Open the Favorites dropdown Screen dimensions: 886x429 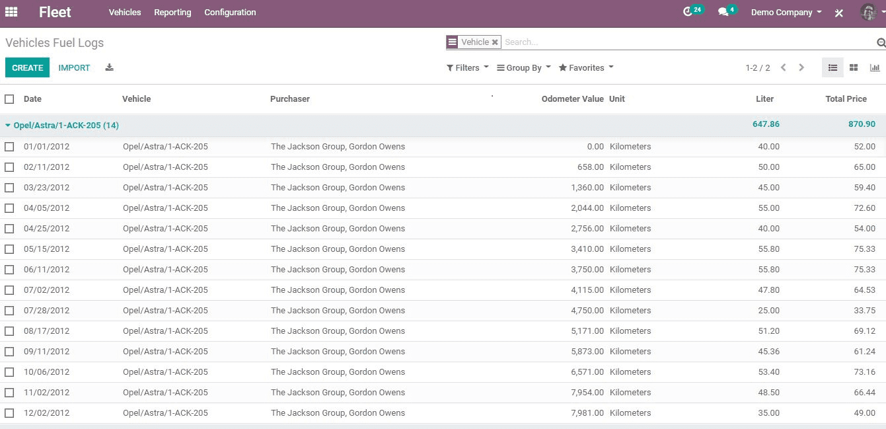pos(586,67)
